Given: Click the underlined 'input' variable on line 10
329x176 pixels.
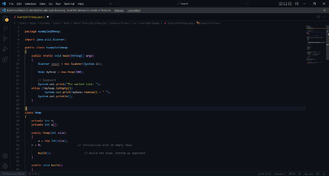Looking at the screenshot, I should 55,64.
